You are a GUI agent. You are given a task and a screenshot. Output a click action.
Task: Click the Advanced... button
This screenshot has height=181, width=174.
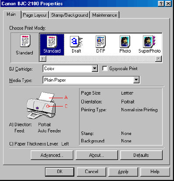pyautogui.click(x=52, y=155)
